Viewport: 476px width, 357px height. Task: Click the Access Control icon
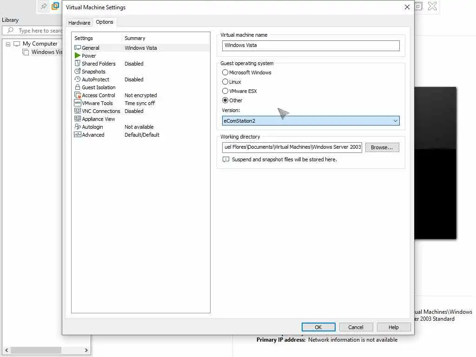(78, 95)
